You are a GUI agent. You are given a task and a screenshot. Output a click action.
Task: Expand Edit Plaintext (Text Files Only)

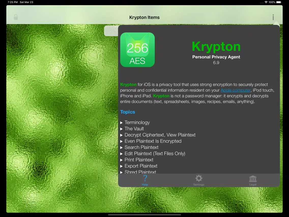(155, 154)
